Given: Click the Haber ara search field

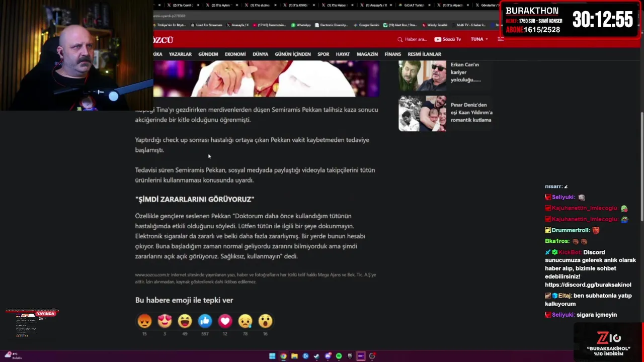Looking at the screenshot, I should [416, 39].
